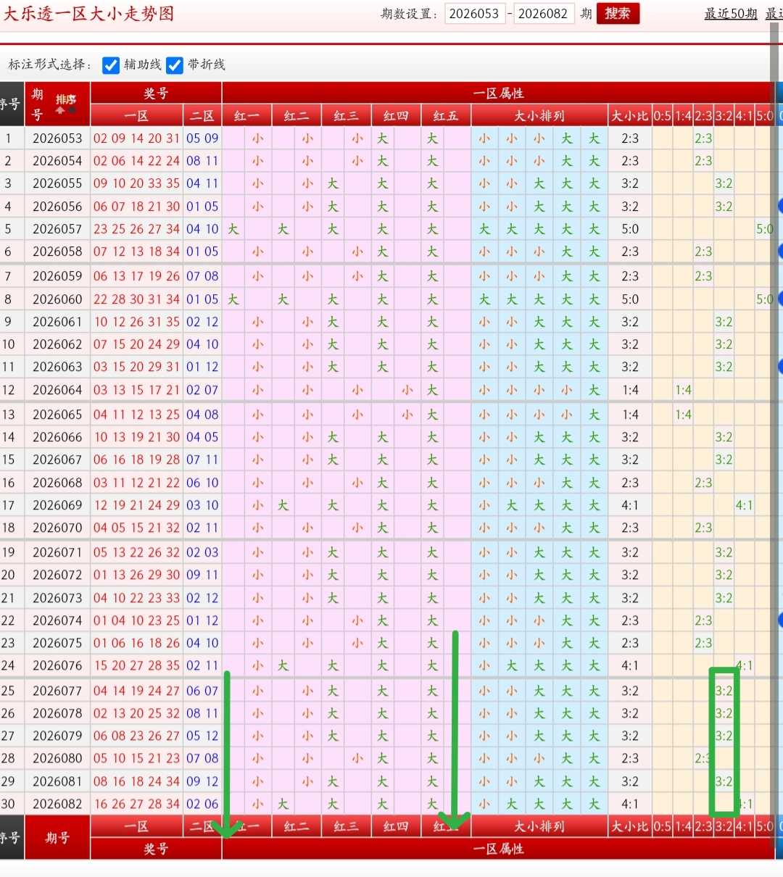Image resolution: width=783 pixels, height=877 pixels.
Task: Click the 二区 header under 奖号
Action: tap(202, 116)
